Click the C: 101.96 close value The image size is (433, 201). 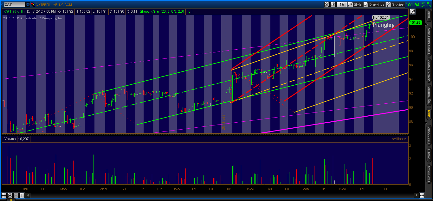pos(117,11)
